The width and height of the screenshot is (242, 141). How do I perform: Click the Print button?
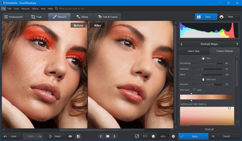[x=227, y=17]
